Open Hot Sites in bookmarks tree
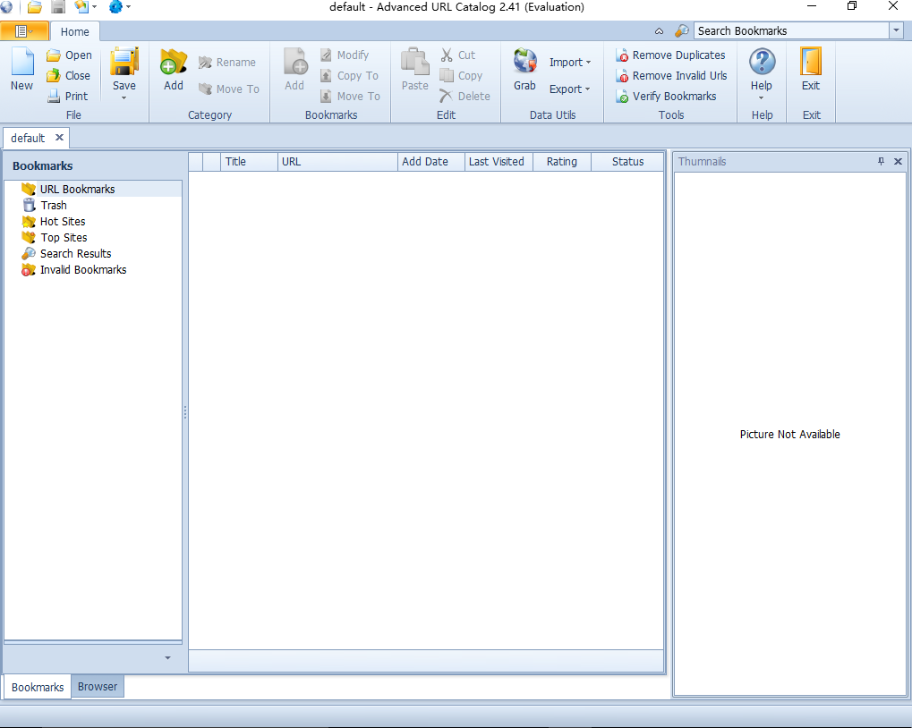This screenshot has width=912, height=728. (63, 222)
